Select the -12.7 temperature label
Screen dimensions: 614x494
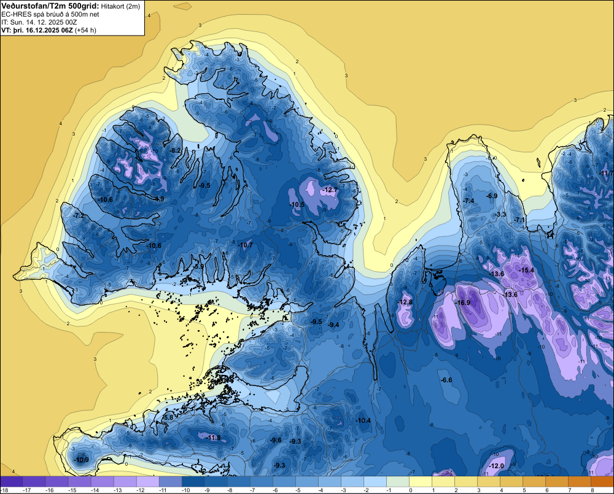(x=330, y=190)
